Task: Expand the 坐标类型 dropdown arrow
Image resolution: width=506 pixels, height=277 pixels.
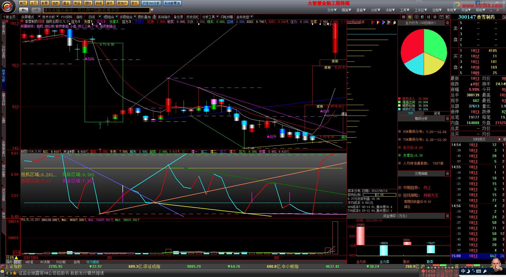Action: (252, 17)
